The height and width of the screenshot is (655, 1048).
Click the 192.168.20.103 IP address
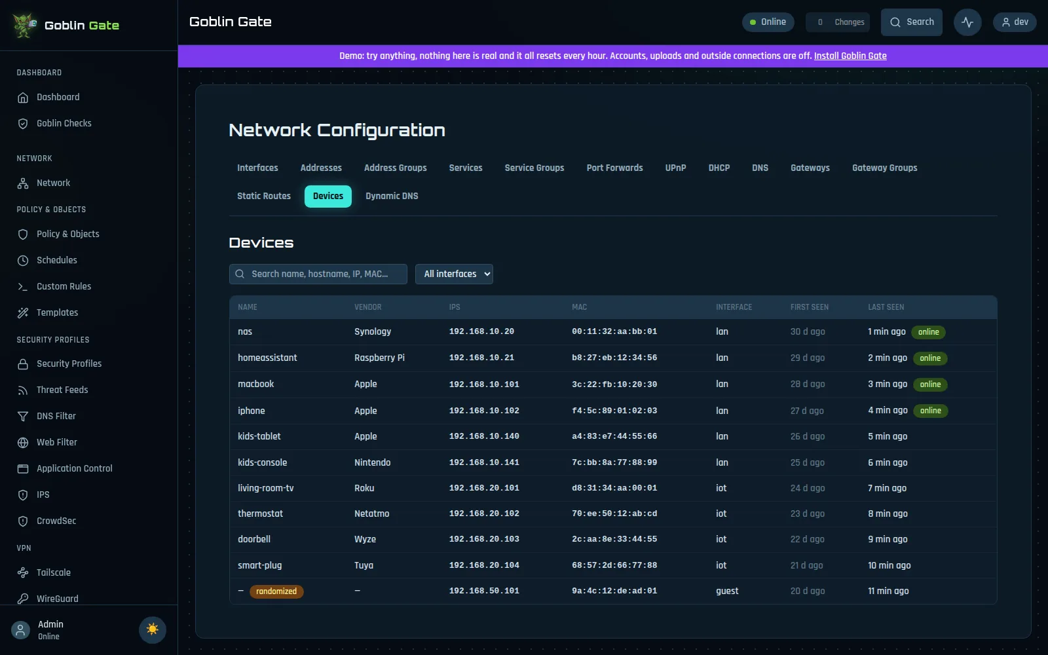coord(484,540)
